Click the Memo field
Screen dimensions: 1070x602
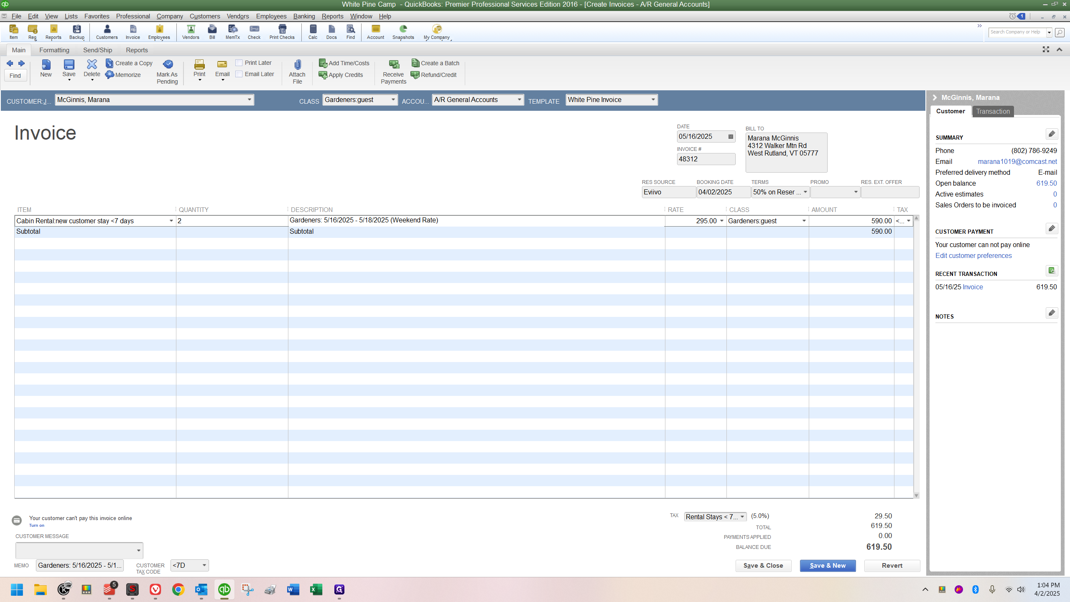tap(80, 565)
